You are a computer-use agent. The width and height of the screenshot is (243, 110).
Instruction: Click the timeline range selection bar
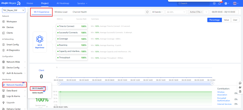coord(135,83)
